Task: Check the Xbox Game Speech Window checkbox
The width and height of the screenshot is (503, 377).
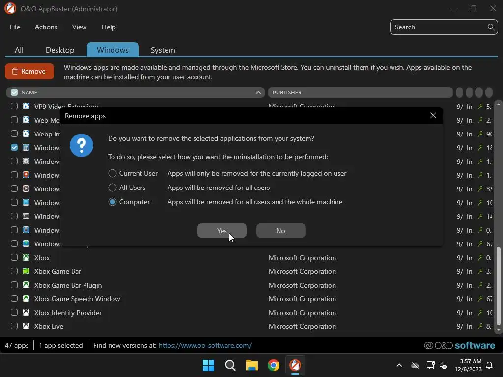Action: pyautogui.click(x=14, y=299)
